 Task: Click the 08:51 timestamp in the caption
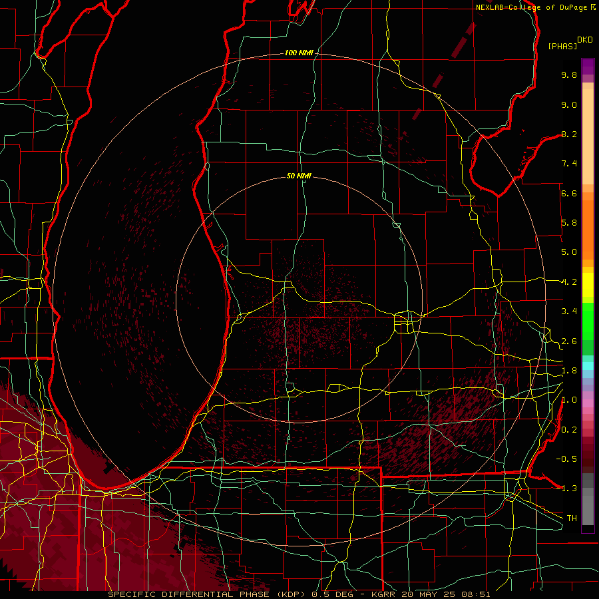click(477, 594)
